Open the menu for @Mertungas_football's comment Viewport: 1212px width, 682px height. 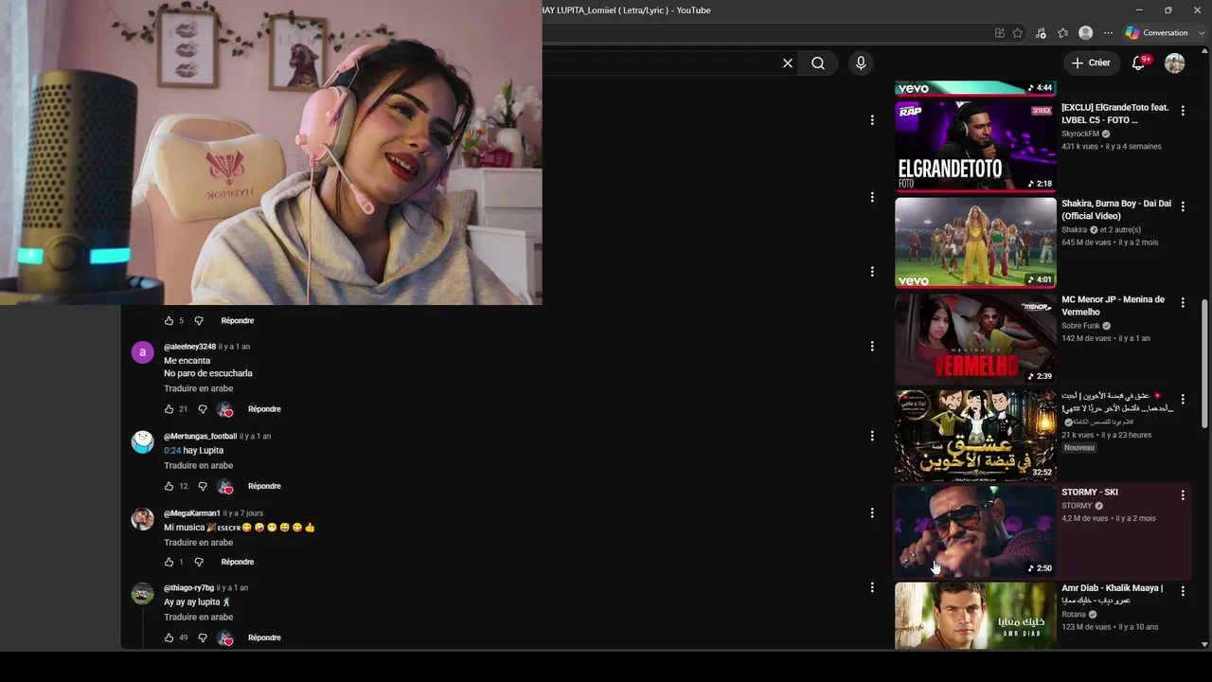click(x=872, y=436)
